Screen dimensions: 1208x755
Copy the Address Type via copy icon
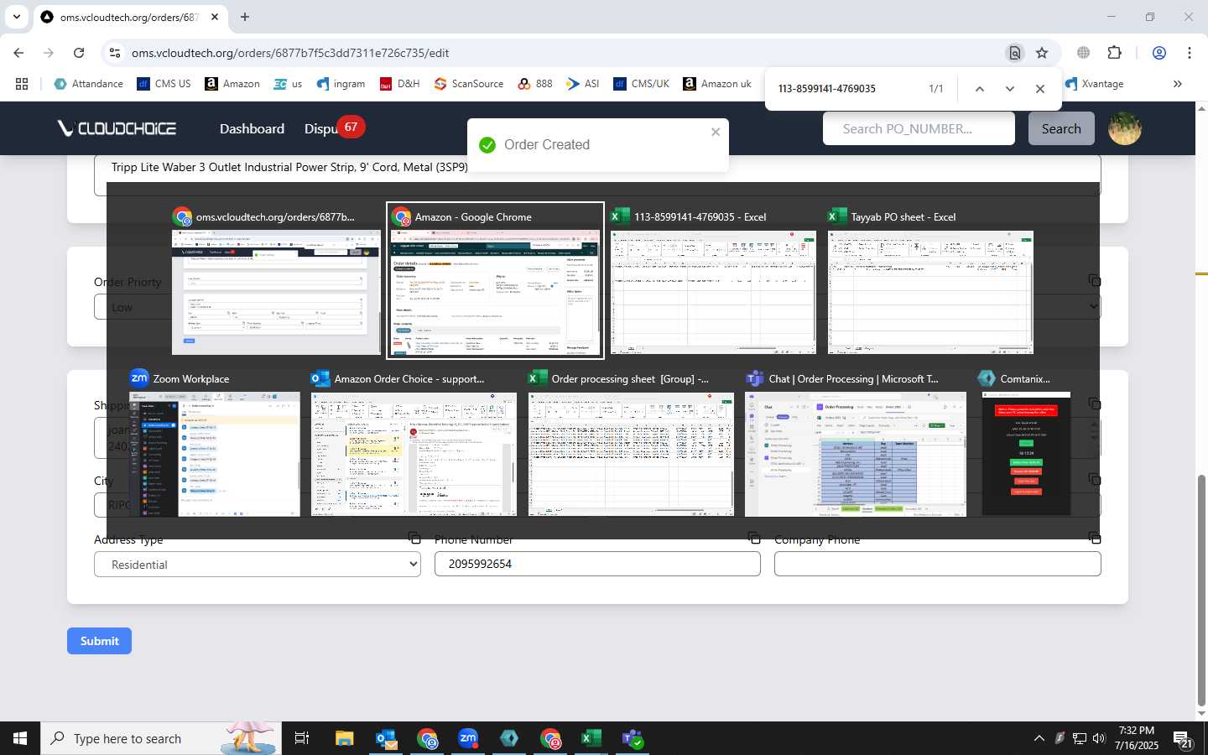click(414, 538)
